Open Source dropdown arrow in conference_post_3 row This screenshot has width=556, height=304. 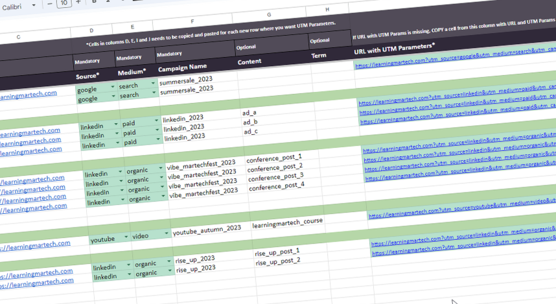122,190
